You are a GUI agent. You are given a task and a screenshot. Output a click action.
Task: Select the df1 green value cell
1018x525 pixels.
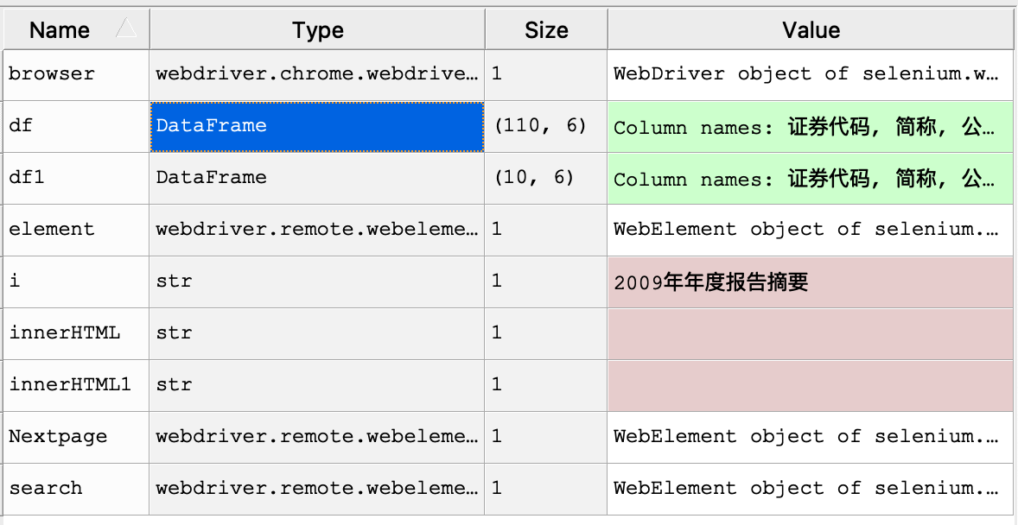811,179
